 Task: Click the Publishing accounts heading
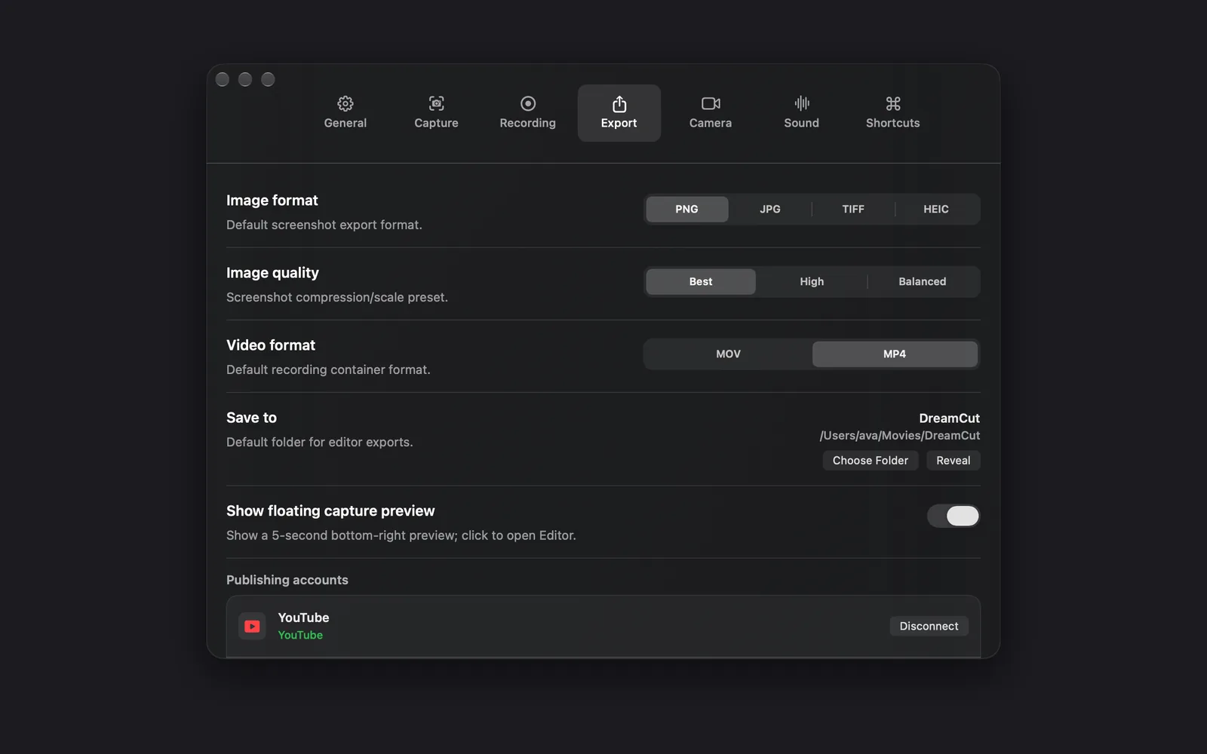pos(287,580)
